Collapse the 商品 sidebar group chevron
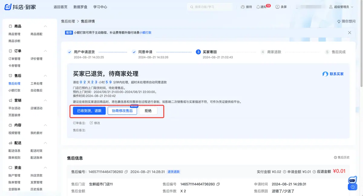 coord(45,26)
